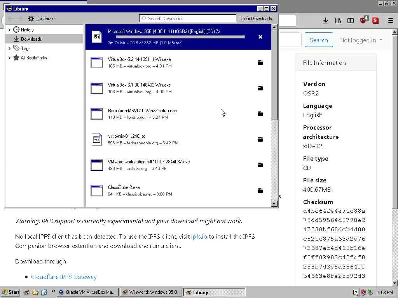Click the green tray icon before the clock

pos(370,293)
